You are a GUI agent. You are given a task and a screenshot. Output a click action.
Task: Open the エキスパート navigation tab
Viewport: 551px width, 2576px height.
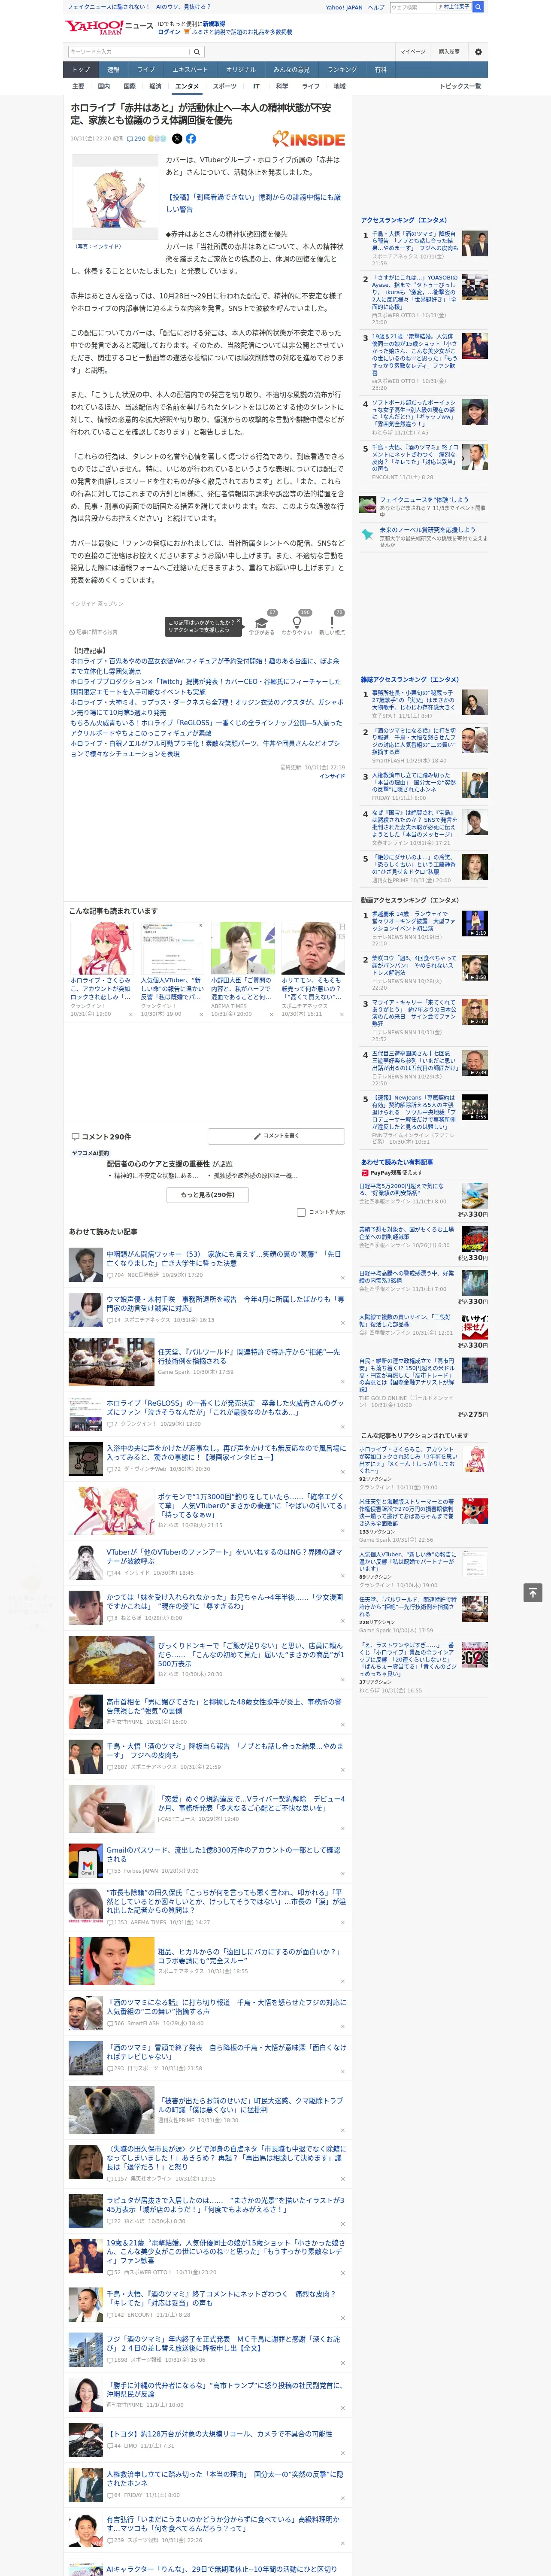point(190,70)
